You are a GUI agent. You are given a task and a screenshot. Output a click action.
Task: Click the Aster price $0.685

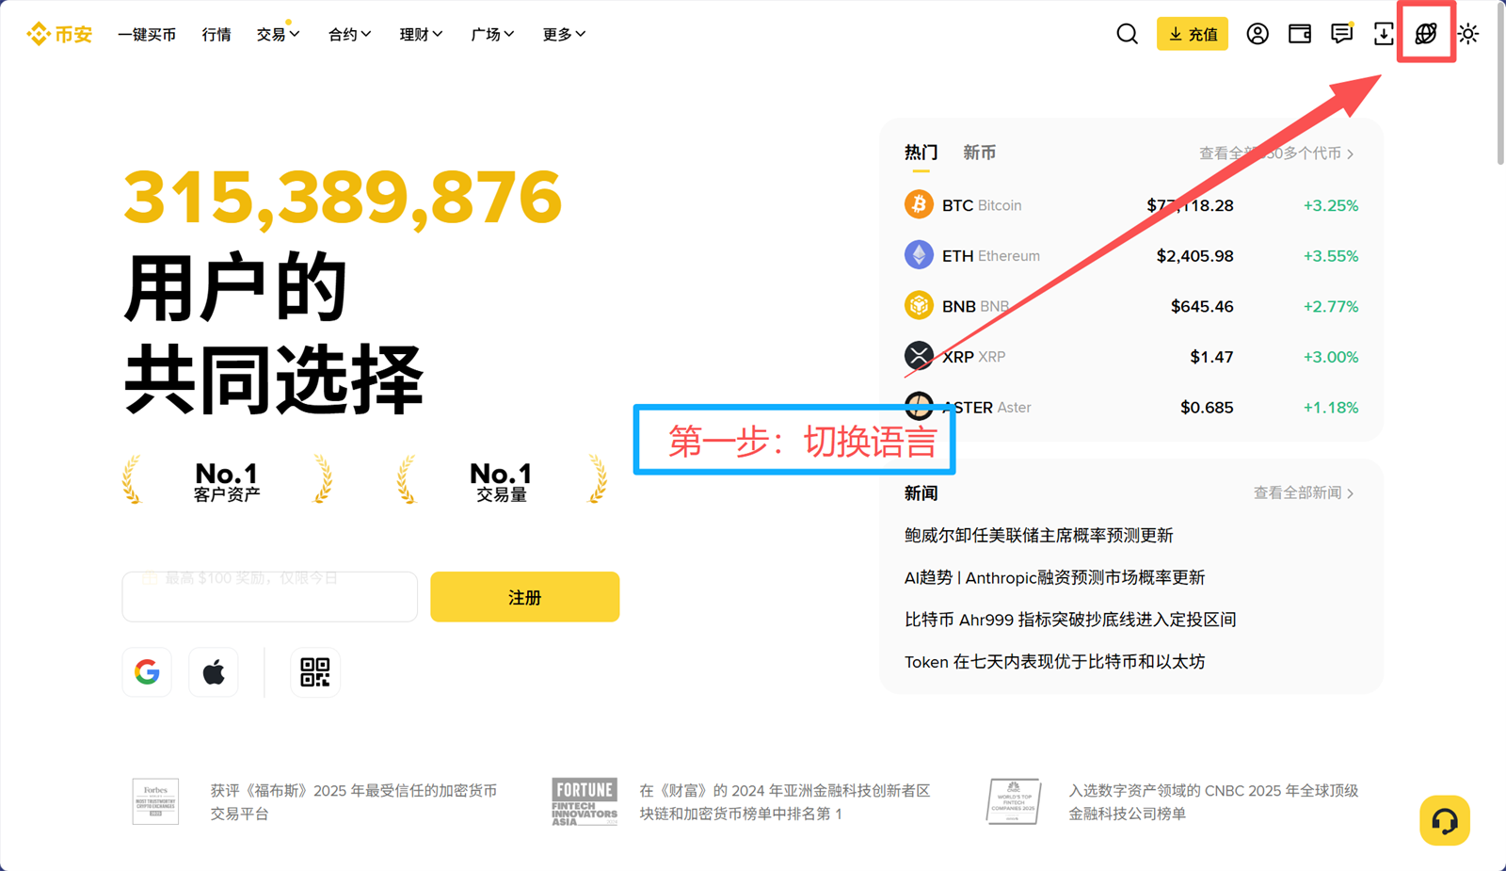[x=1207, y=408]
